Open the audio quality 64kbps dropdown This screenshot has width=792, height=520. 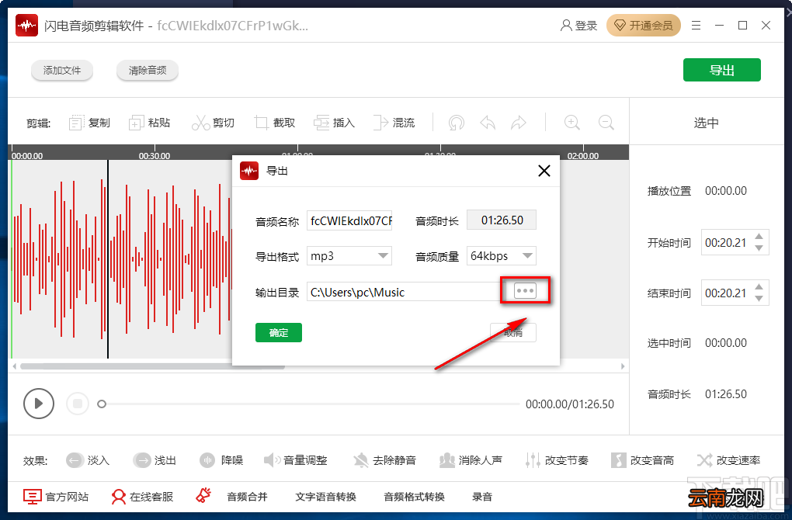501,256
